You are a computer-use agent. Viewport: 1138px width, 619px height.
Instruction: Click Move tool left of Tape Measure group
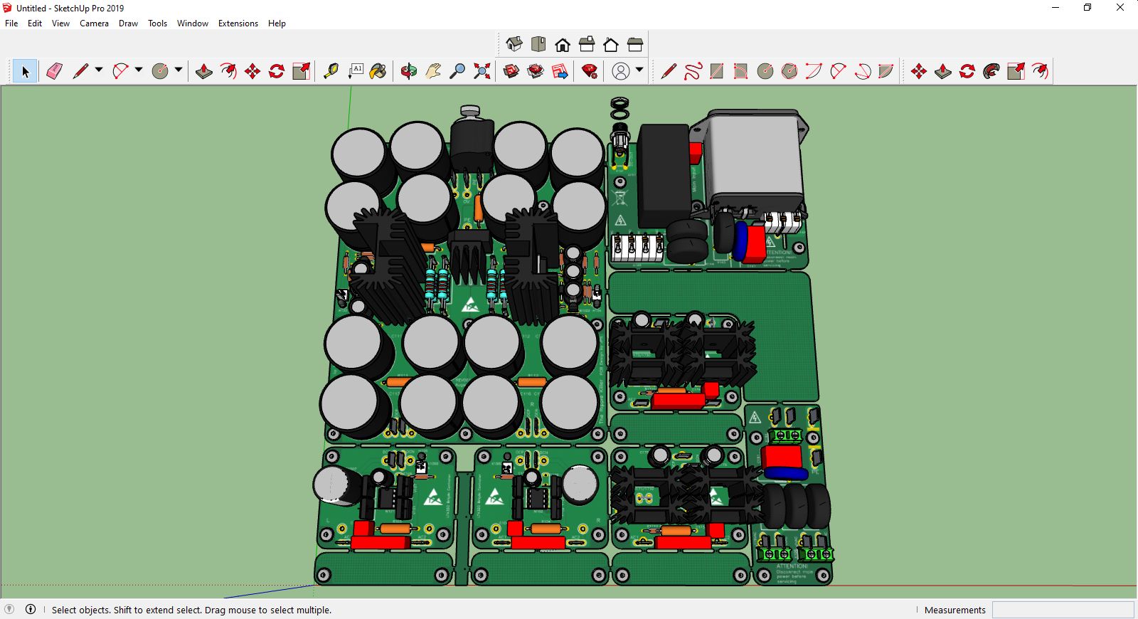pyautogui.click(x=252, y=71)
